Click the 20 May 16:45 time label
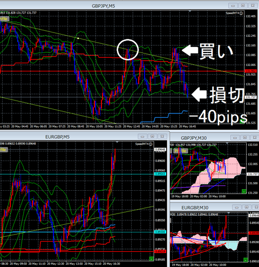This screenshot has width=259, height=267. click(187, 126)
